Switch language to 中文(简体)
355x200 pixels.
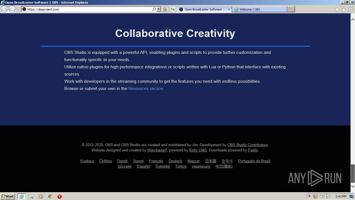coord(224,166)
